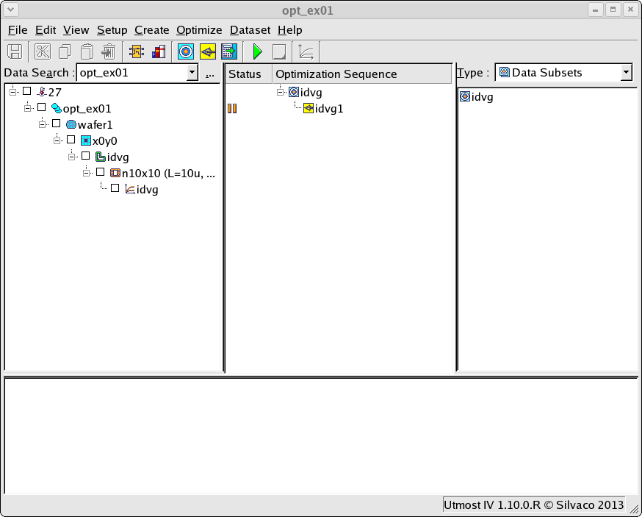Click the calculator export toolbar icon

click(x=229, y=52)
